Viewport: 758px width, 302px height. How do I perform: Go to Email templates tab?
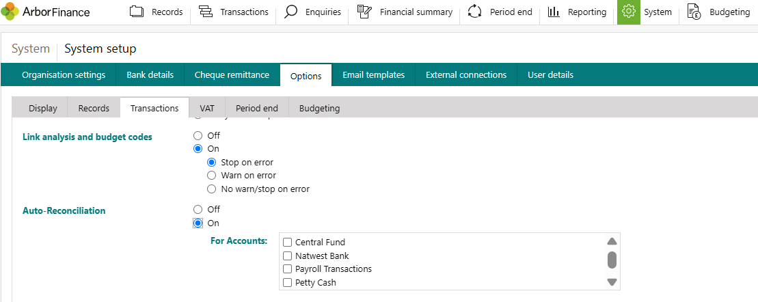click(x=374, y=75)
